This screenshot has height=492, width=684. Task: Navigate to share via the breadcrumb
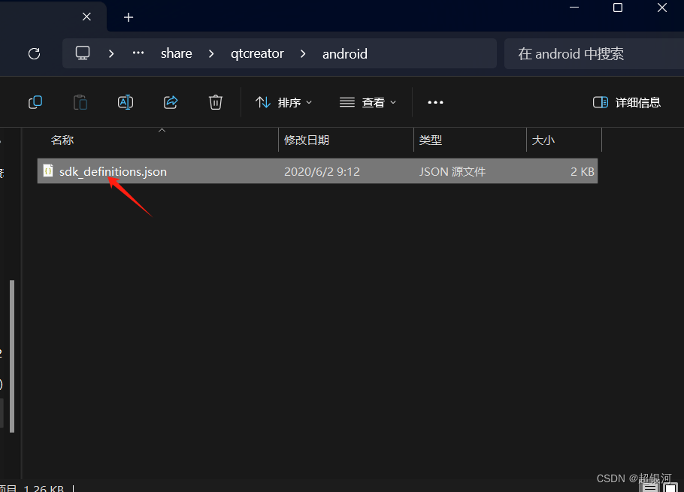176,53
